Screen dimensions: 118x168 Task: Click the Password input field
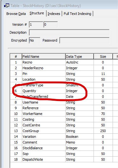point(84,40)
